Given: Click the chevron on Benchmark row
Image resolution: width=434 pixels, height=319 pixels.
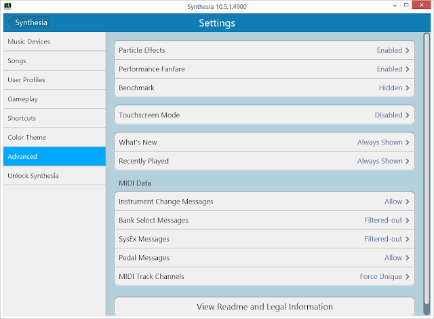Looking at the screenshot, I should pyautogui.click(x=408, y=88).
